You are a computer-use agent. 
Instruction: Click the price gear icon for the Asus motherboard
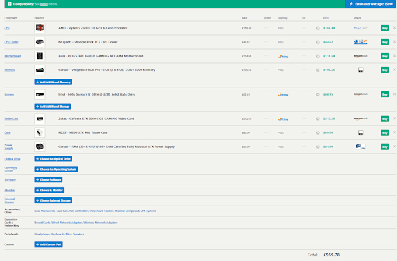[x=318, y=56]
